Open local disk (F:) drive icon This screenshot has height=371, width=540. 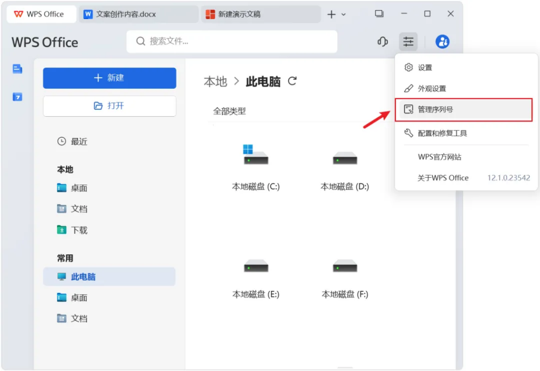tap(345, 267)
